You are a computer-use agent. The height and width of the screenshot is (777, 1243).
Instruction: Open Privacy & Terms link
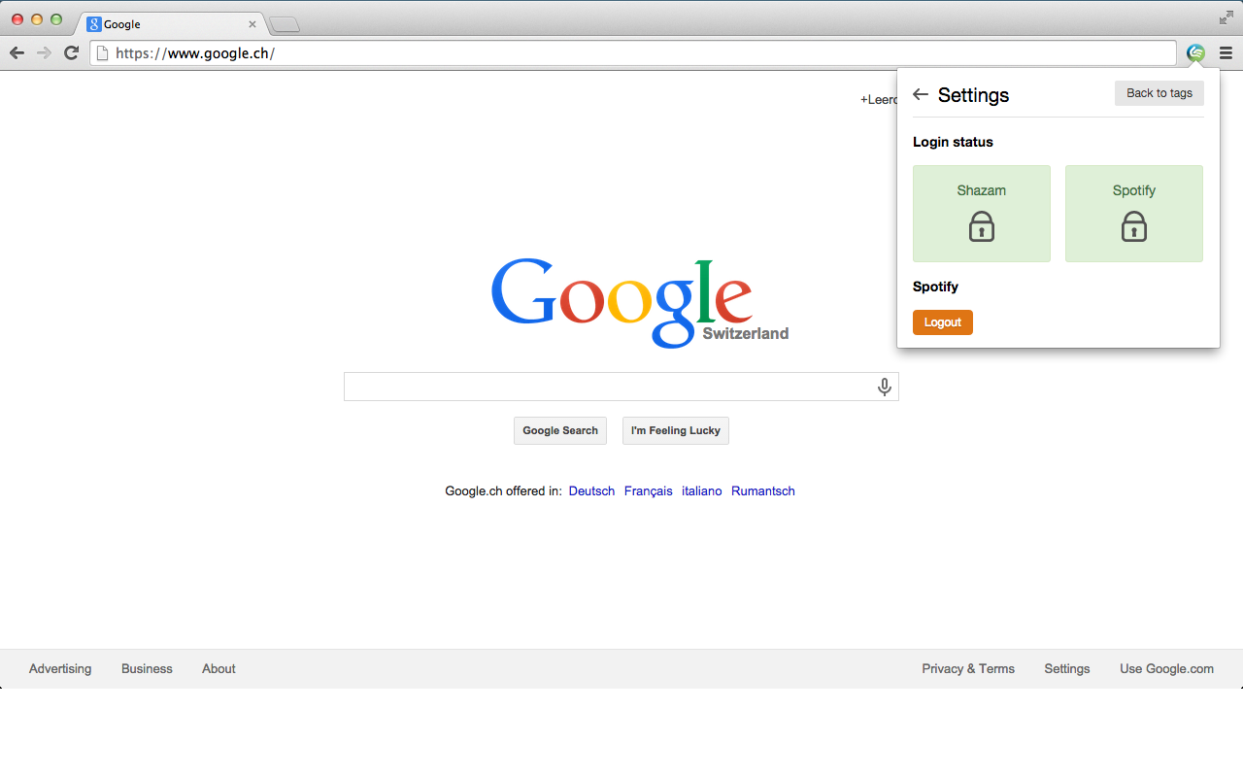(x=968, y=668)
